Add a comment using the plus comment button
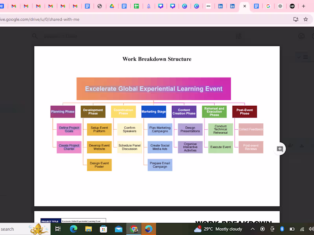 click(x=280, y=149)
